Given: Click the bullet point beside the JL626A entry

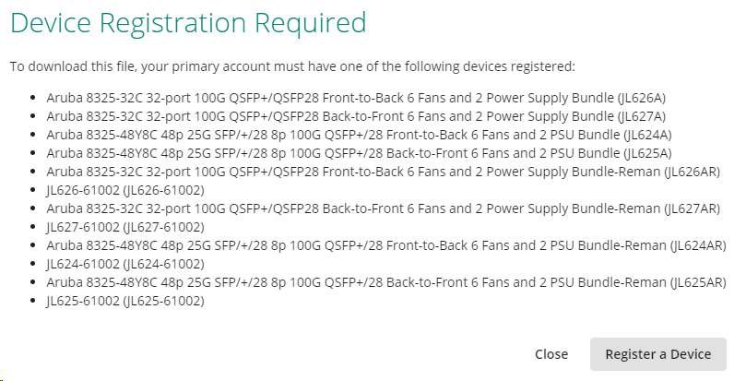Looking at the screenshot, I should tap(34, 97).
